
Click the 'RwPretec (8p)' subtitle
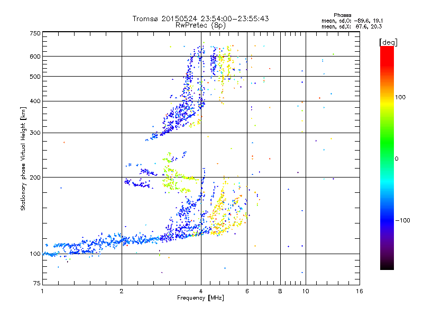click(200, 25)
